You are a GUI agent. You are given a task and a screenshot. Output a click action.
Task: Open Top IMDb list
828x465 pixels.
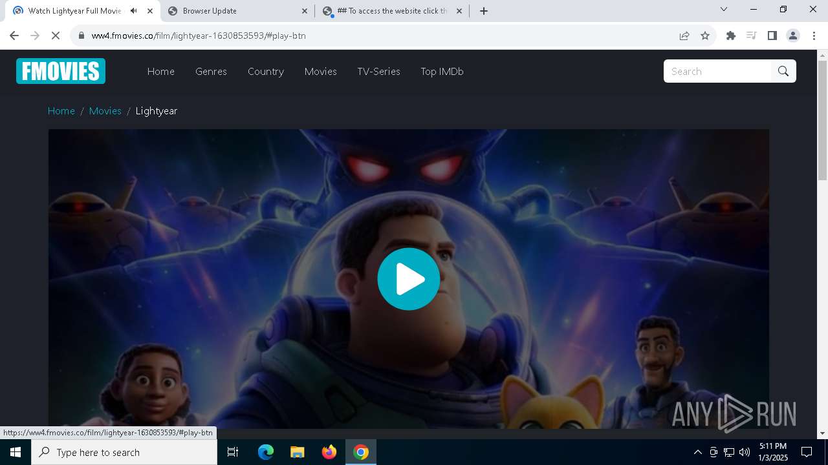point(442,72)
